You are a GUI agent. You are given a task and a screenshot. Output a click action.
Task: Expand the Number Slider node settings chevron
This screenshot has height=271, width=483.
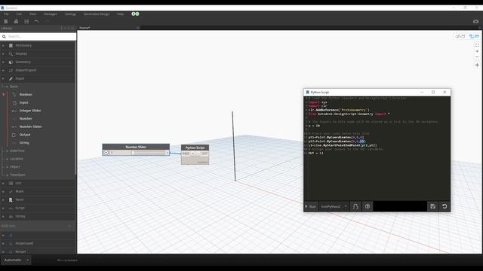(106, 152)
